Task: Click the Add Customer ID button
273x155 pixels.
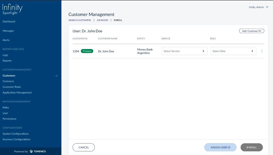Action: coord(252,31)
